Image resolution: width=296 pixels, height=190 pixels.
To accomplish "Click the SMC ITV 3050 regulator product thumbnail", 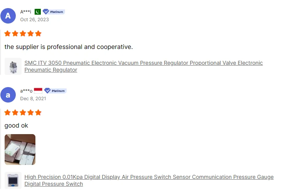I will (13, 66).
